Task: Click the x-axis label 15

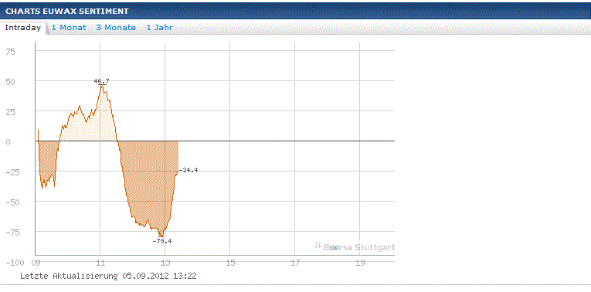Action: coord(231,263)
